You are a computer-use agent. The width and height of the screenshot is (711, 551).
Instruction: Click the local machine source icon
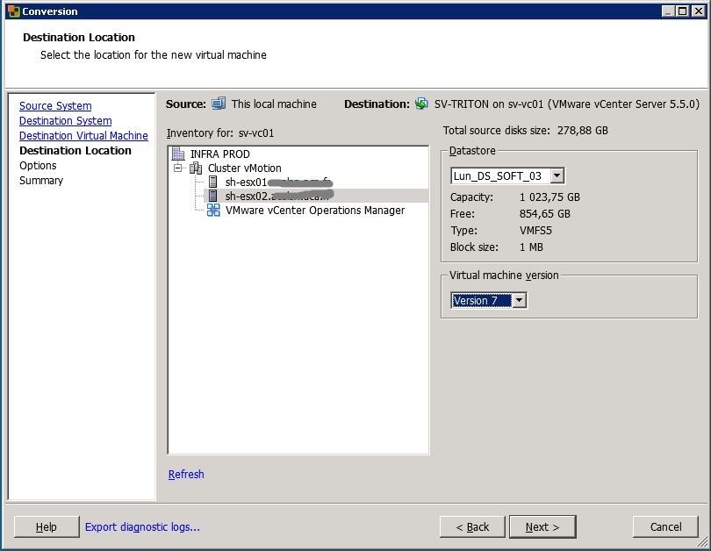tap(219, 104)
